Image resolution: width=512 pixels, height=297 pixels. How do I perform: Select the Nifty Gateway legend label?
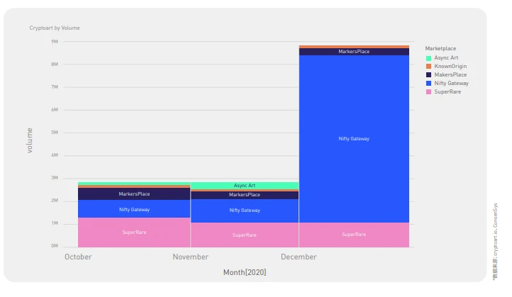[451, 83]
